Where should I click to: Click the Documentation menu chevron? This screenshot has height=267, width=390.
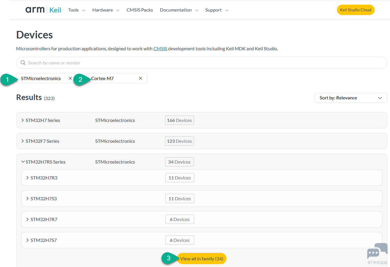(x=197, y=10)
